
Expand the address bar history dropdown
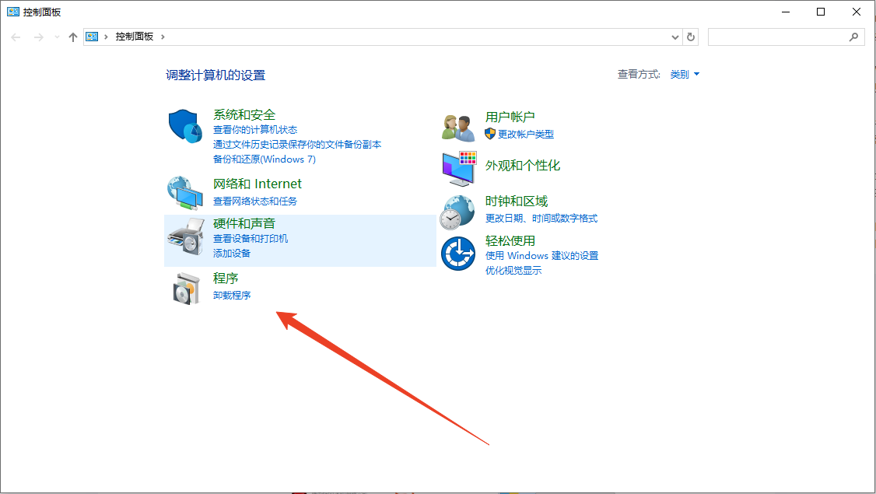point(675,37)
